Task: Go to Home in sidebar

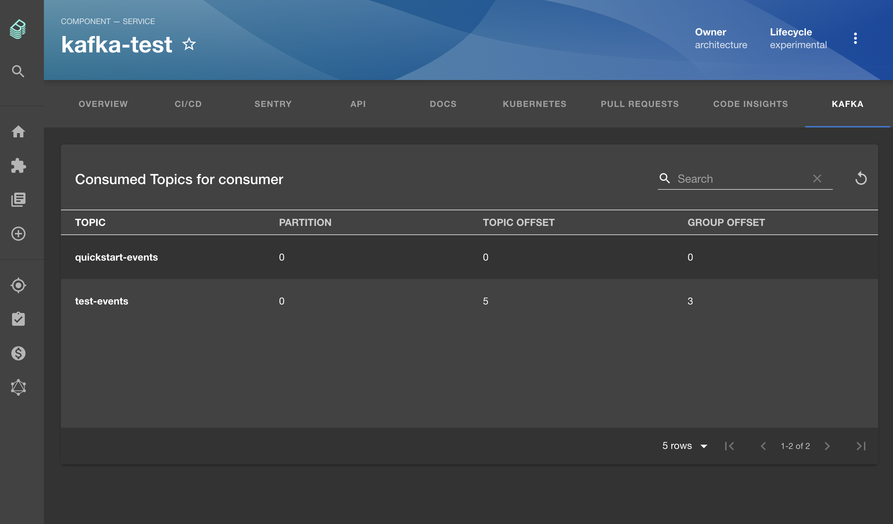Action: tap(18, 131)
